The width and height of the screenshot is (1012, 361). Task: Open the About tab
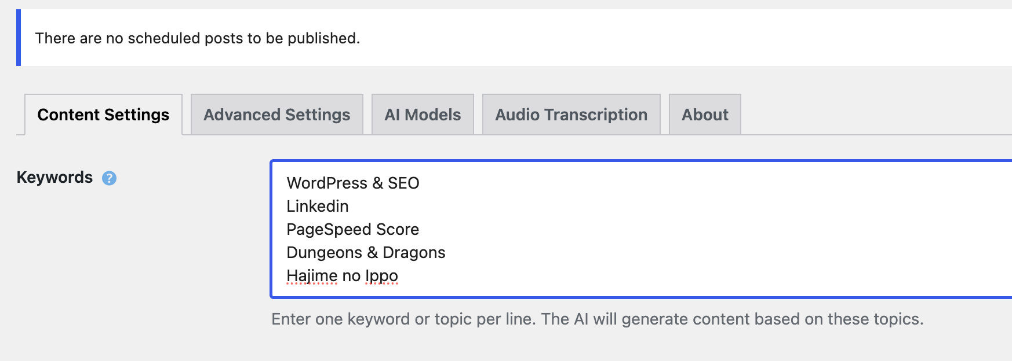(704, 115)
